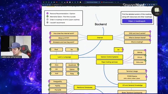This screenshot has height=94, width=168.
Task: Click the 'Backend' roadmap title text
Action: pyautogui.click(x=101, y=24)
